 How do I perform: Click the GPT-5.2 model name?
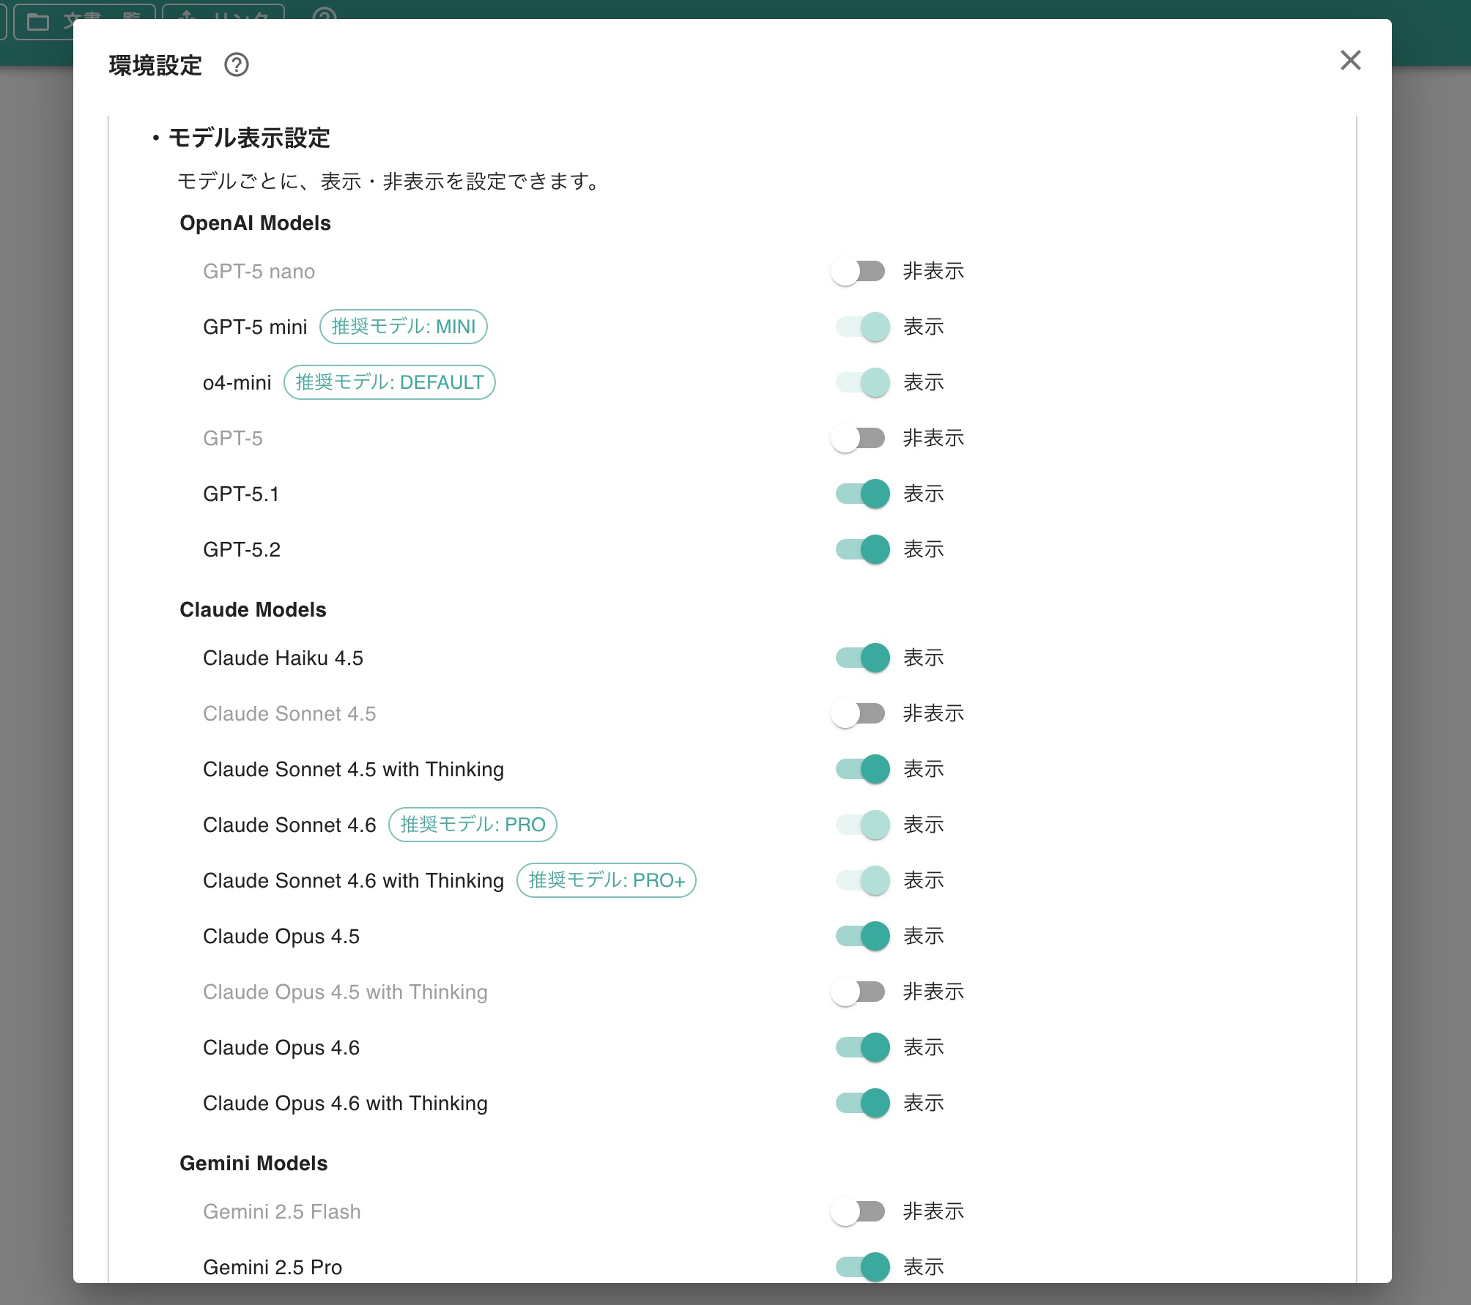(242, 550)
